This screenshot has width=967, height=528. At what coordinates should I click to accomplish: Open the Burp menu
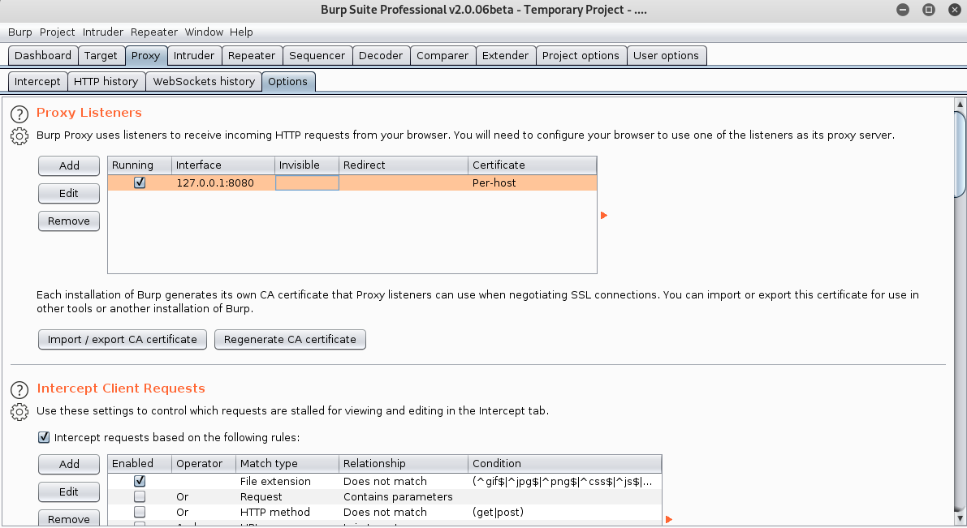pos(19,32)
